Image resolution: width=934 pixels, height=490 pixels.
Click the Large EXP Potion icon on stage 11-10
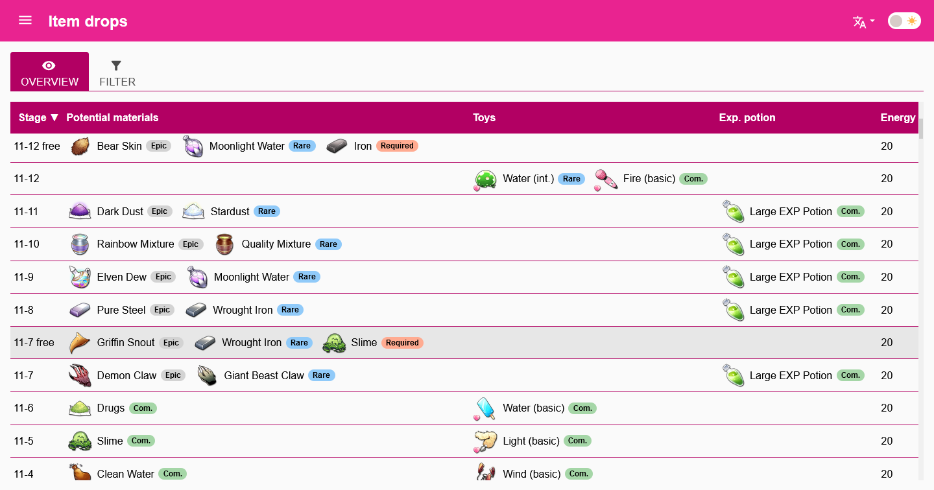733,244
